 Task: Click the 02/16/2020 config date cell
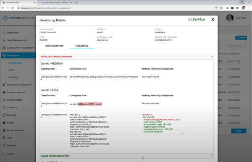point(234,54)
